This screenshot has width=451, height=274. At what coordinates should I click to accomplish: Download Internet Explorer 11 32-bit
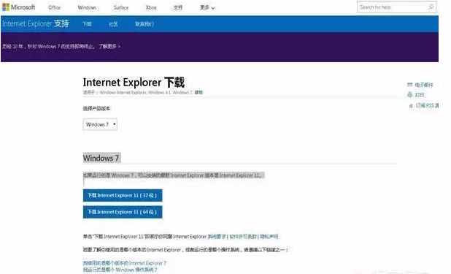tap(123, 195)
